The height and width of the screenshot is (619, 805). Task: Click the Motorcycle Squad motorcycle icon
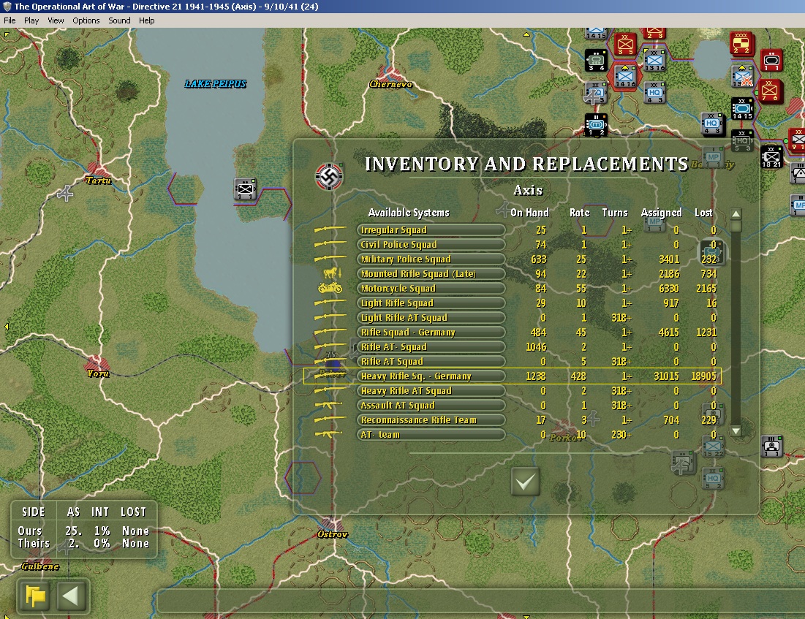(330, 288)
